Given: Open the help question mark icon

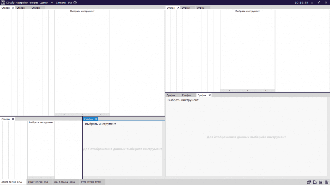Looking at the screenshot, I should (x=75, y=3).
